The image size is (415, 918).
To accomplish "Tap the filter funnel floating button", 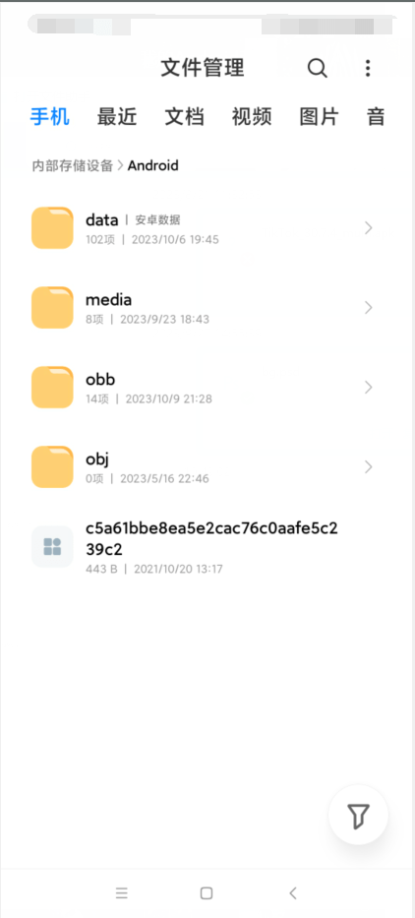I will pos(358,815).
